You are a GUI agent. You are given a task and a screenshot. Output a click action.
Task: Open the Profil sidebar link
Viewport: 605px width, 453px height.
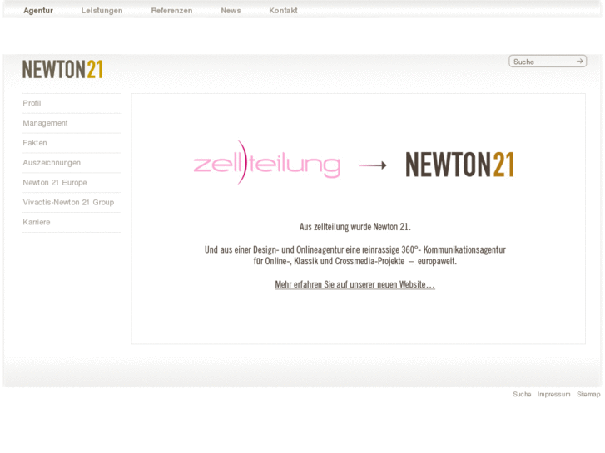click(x=32, y=103)
